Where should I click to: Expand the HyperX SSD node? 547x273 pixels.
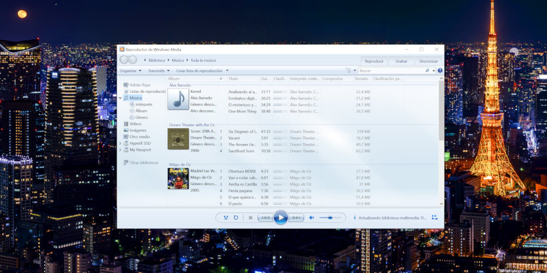pos(120,144)
